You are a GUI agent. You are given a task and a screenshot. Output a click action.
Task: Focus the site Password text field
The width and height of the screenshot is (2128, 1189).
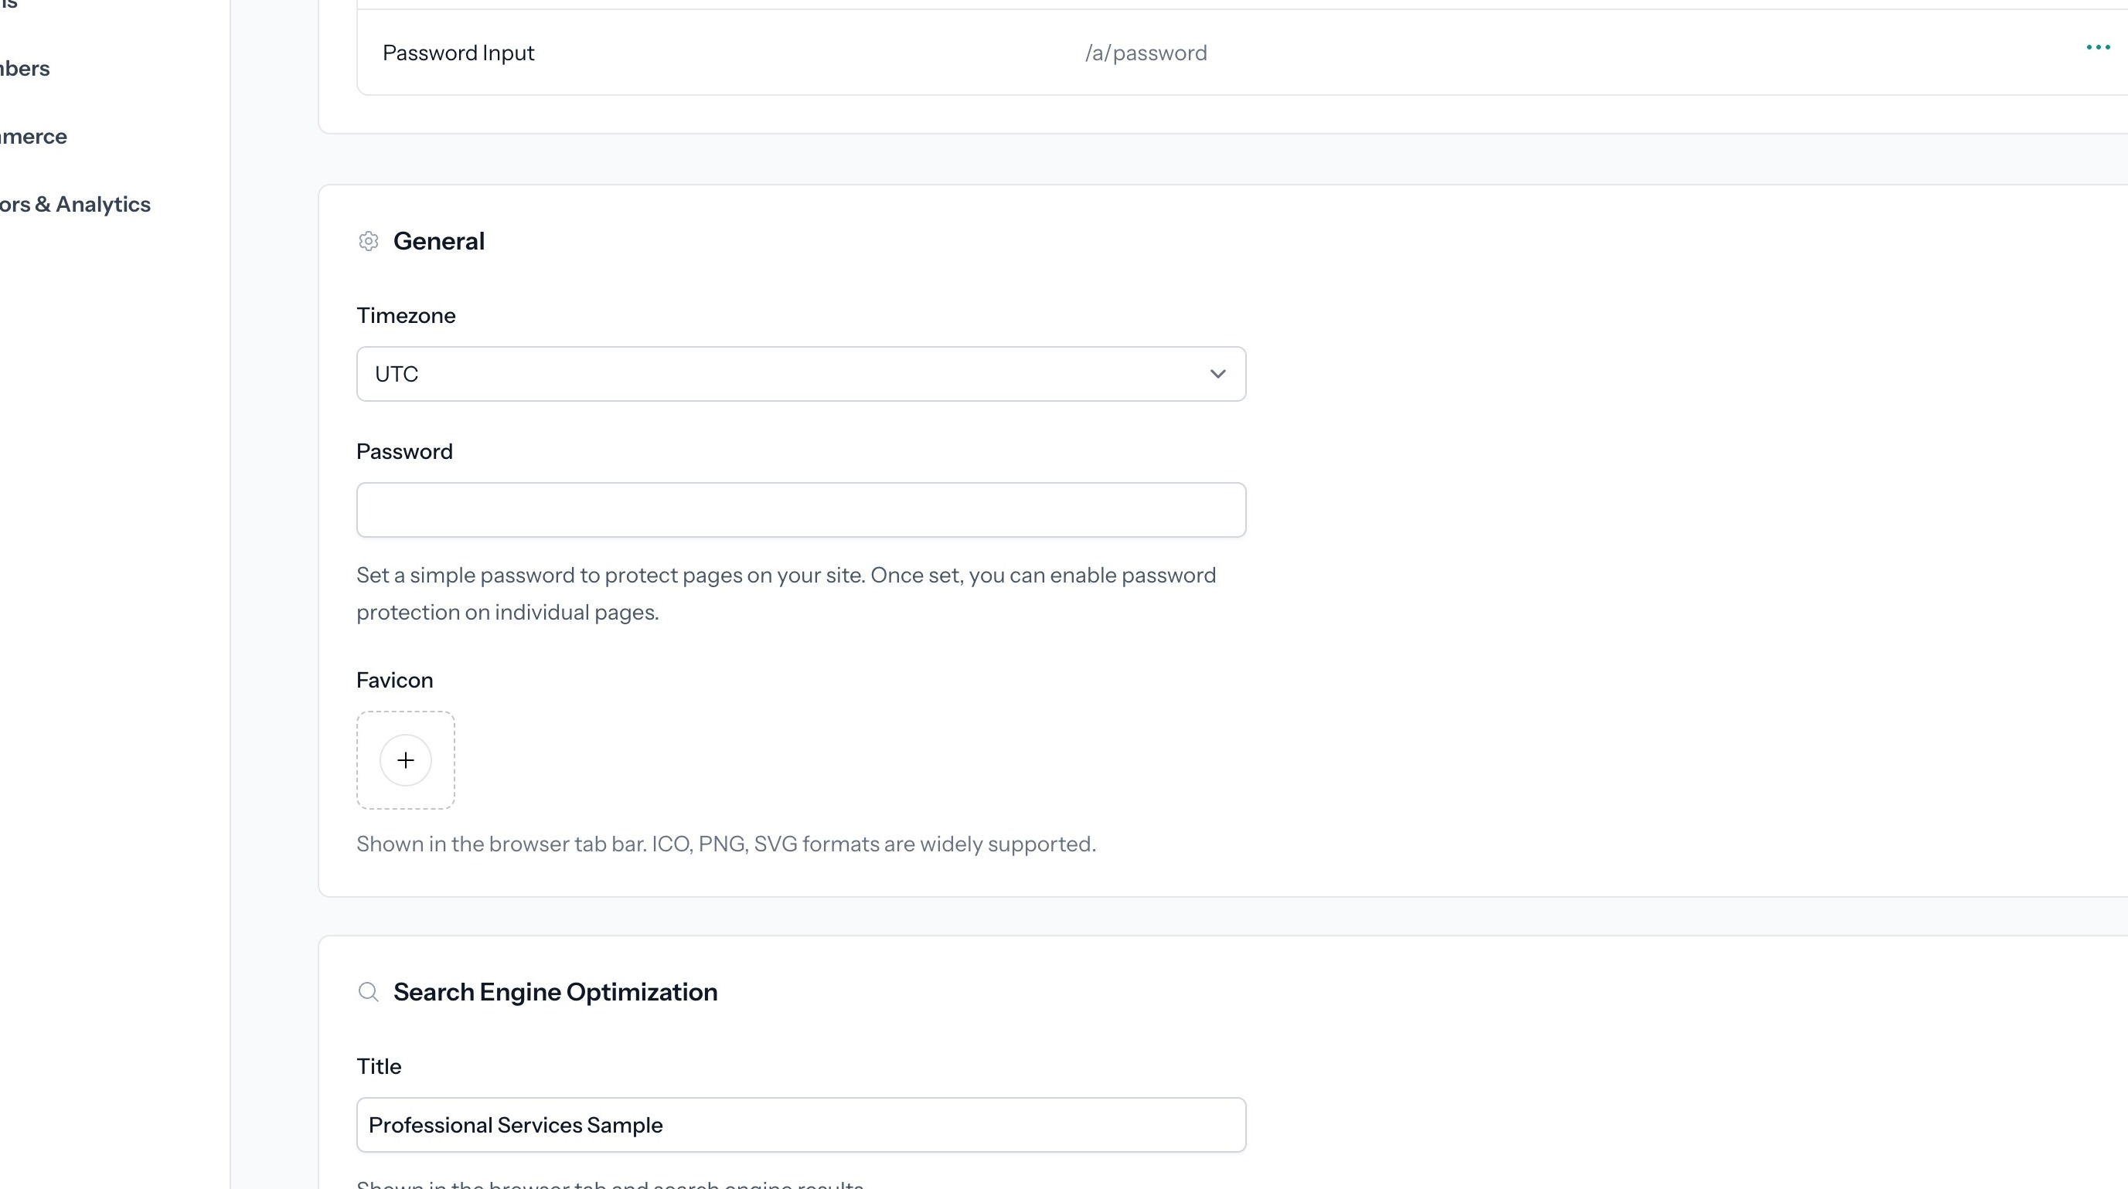(x=801, y=510)
